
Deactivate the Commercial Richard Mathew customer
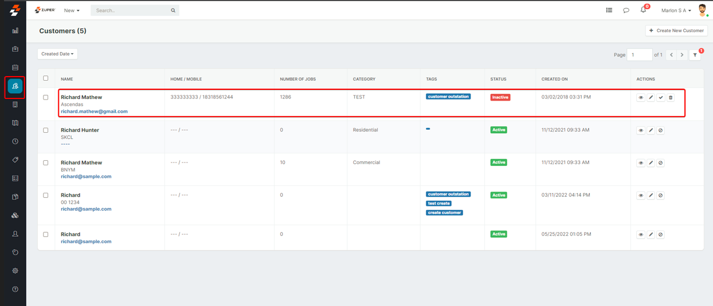[x=660, y=163]
